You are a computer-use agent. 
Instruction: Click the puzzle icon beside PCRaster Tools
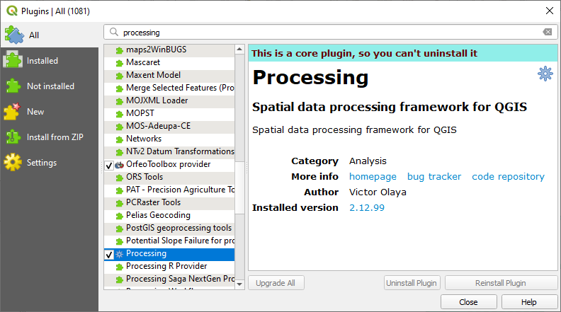coord(119,202)
